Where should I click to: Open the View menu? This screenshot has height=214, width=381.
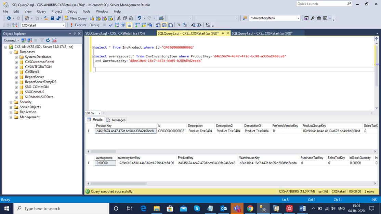click(x=28, y=11)
